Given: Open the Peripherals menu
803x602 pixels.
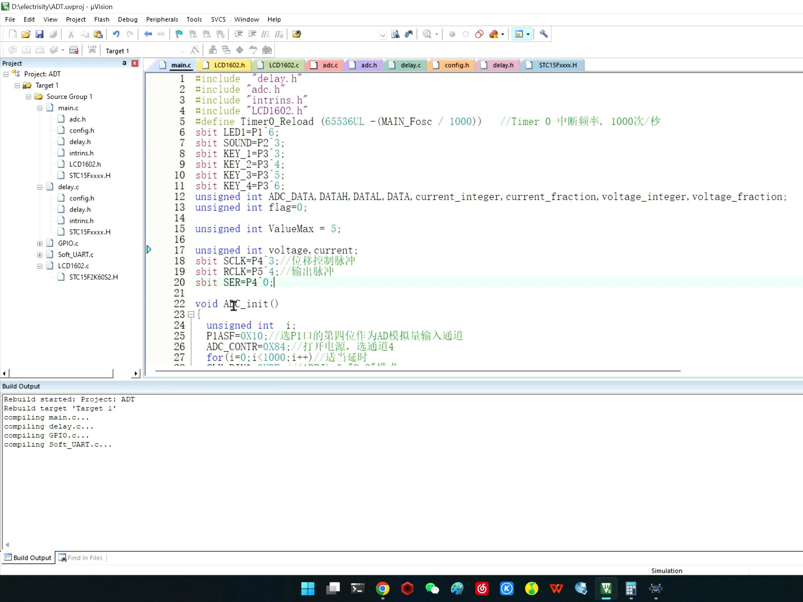Looking at the screenshot, I should 161,19.
